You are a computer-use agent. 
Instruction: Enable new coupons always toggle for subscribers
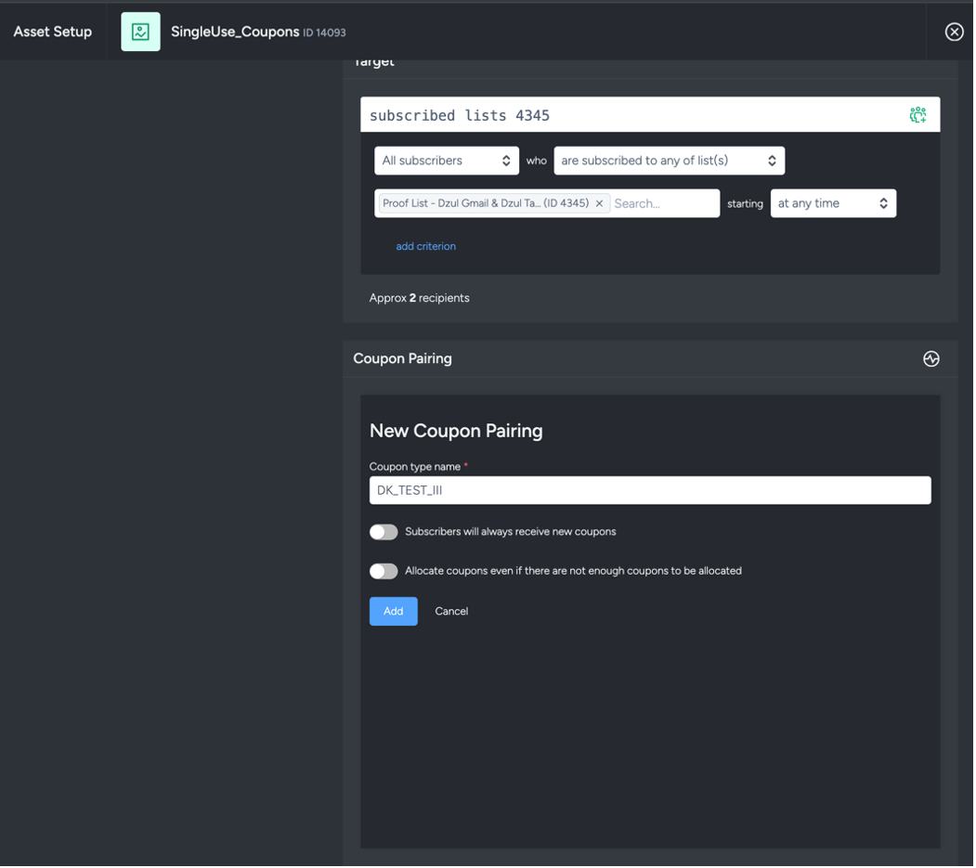384,531
